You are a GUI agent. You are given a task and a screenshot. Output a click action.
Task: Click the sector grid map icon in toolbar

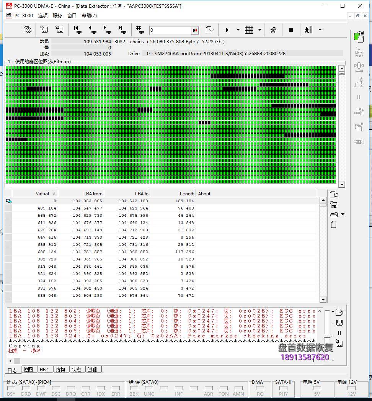pos(249,30)
